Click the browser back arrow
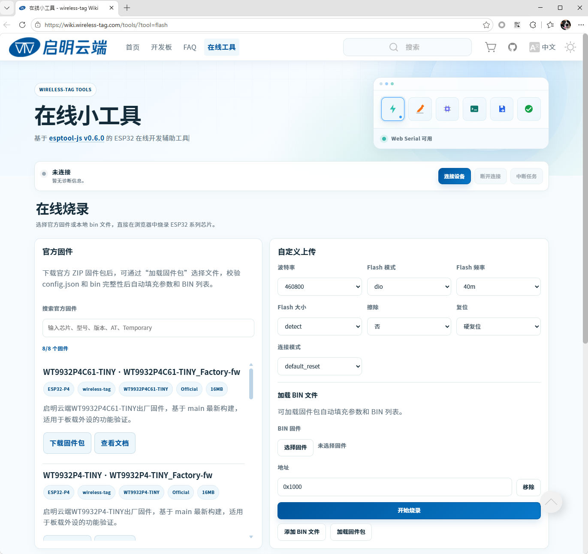 coord(7,25)
